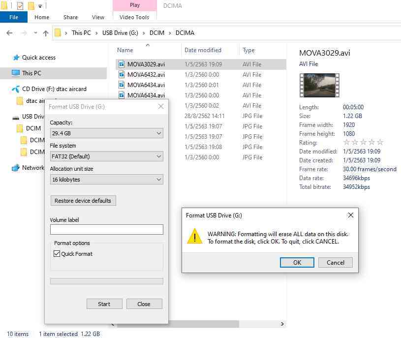Open the File menu tab
Viewport: 401px width, 338px height.
[x=14, y=17]
